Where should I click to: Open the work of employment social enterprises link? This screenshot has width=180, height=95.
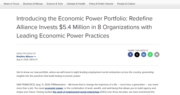click(x=76, y=92)
